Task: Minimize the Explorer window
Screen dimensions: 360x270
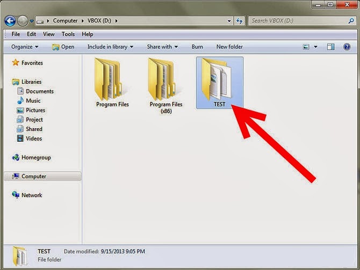Action: tap(318, 5)
